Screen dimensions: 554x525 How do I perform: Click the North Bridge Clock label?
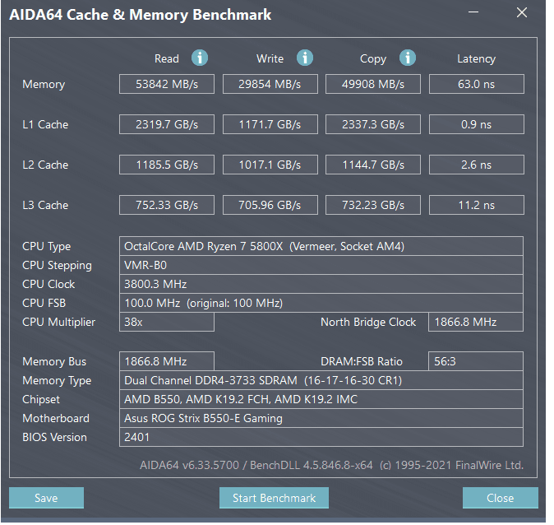pos(368,323)
